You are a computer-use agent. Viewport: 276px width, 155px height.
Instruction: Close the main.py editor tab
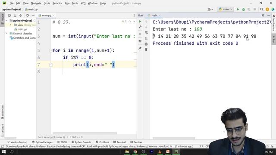click(53, 15)
